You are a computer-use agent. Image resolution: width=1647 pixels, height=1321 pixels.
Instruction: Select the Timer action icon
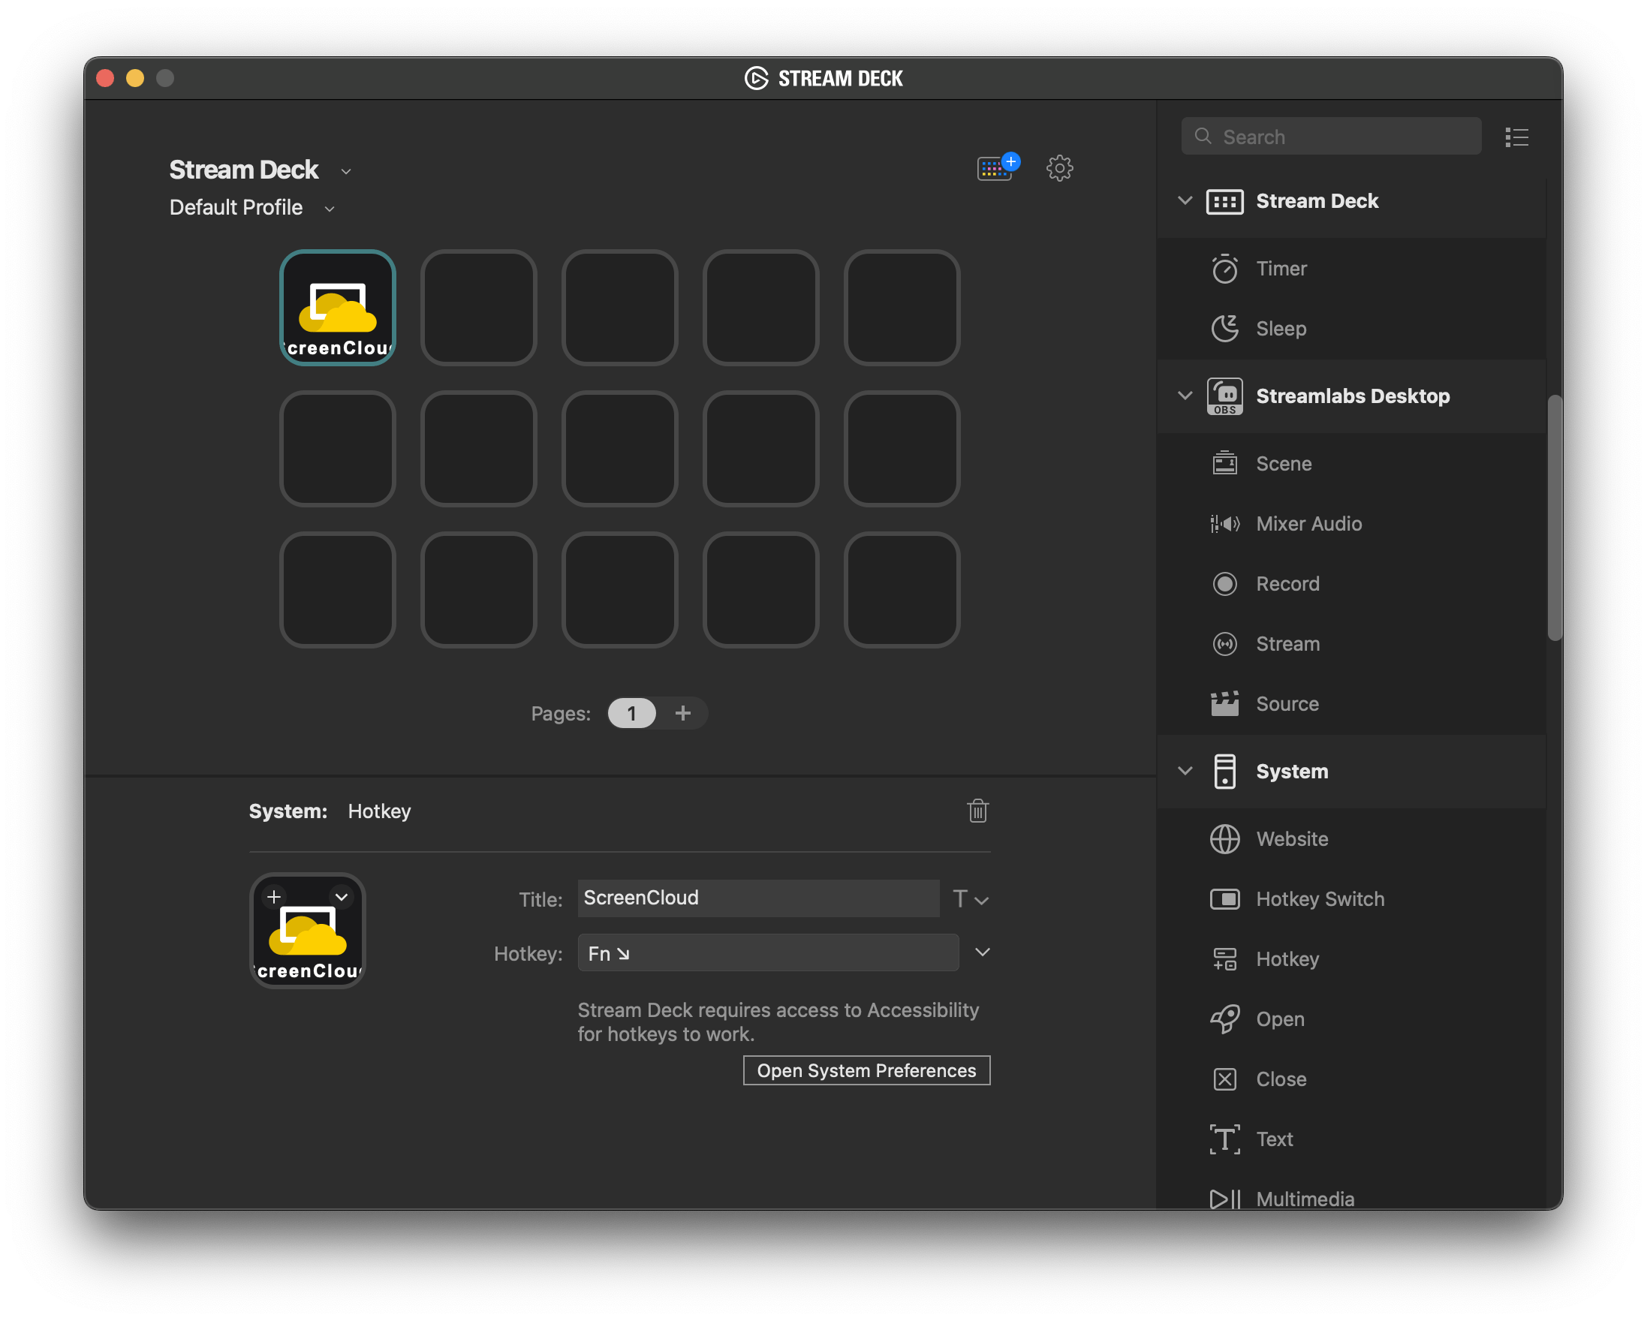point(1224,269)
